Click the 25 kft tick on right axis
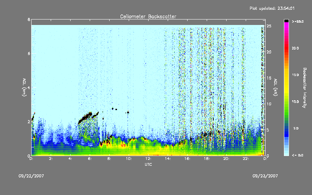This screenshot has width=312, height=195. (269, 26)
